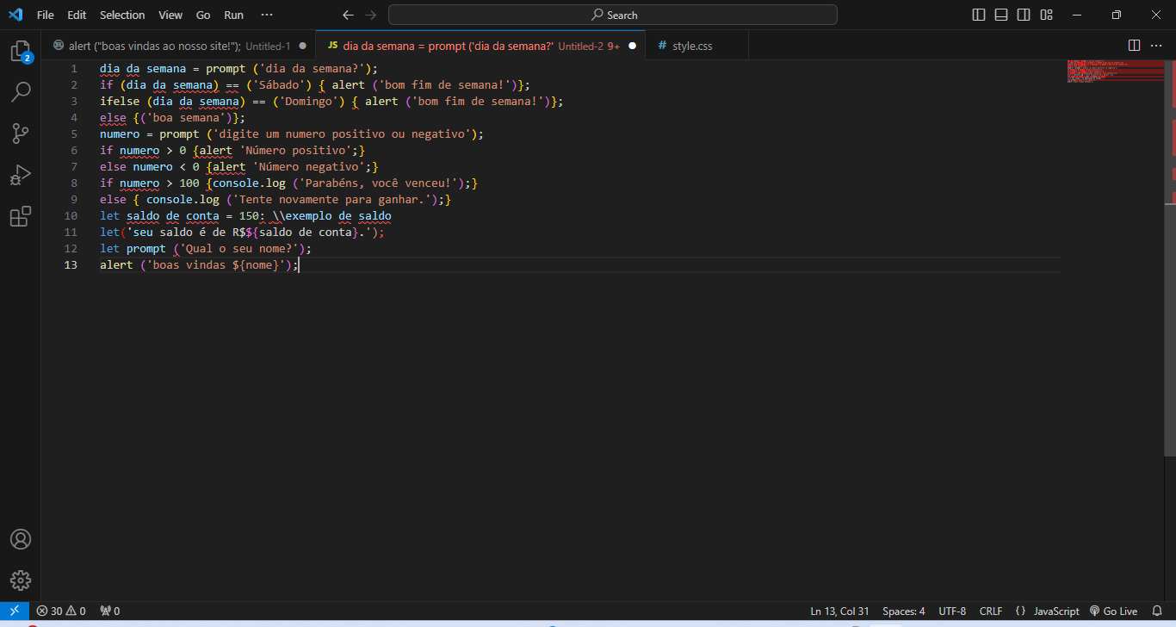
Task: Go back with the left arrow
Action: point(348,15)
